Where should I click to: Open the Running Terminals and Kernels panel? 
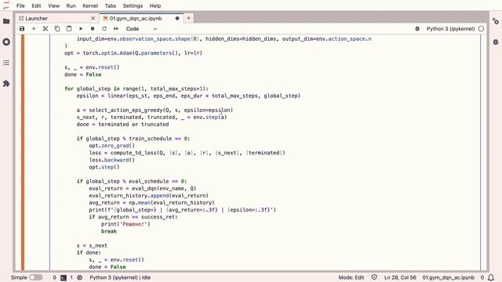click(x=6, y=42)
